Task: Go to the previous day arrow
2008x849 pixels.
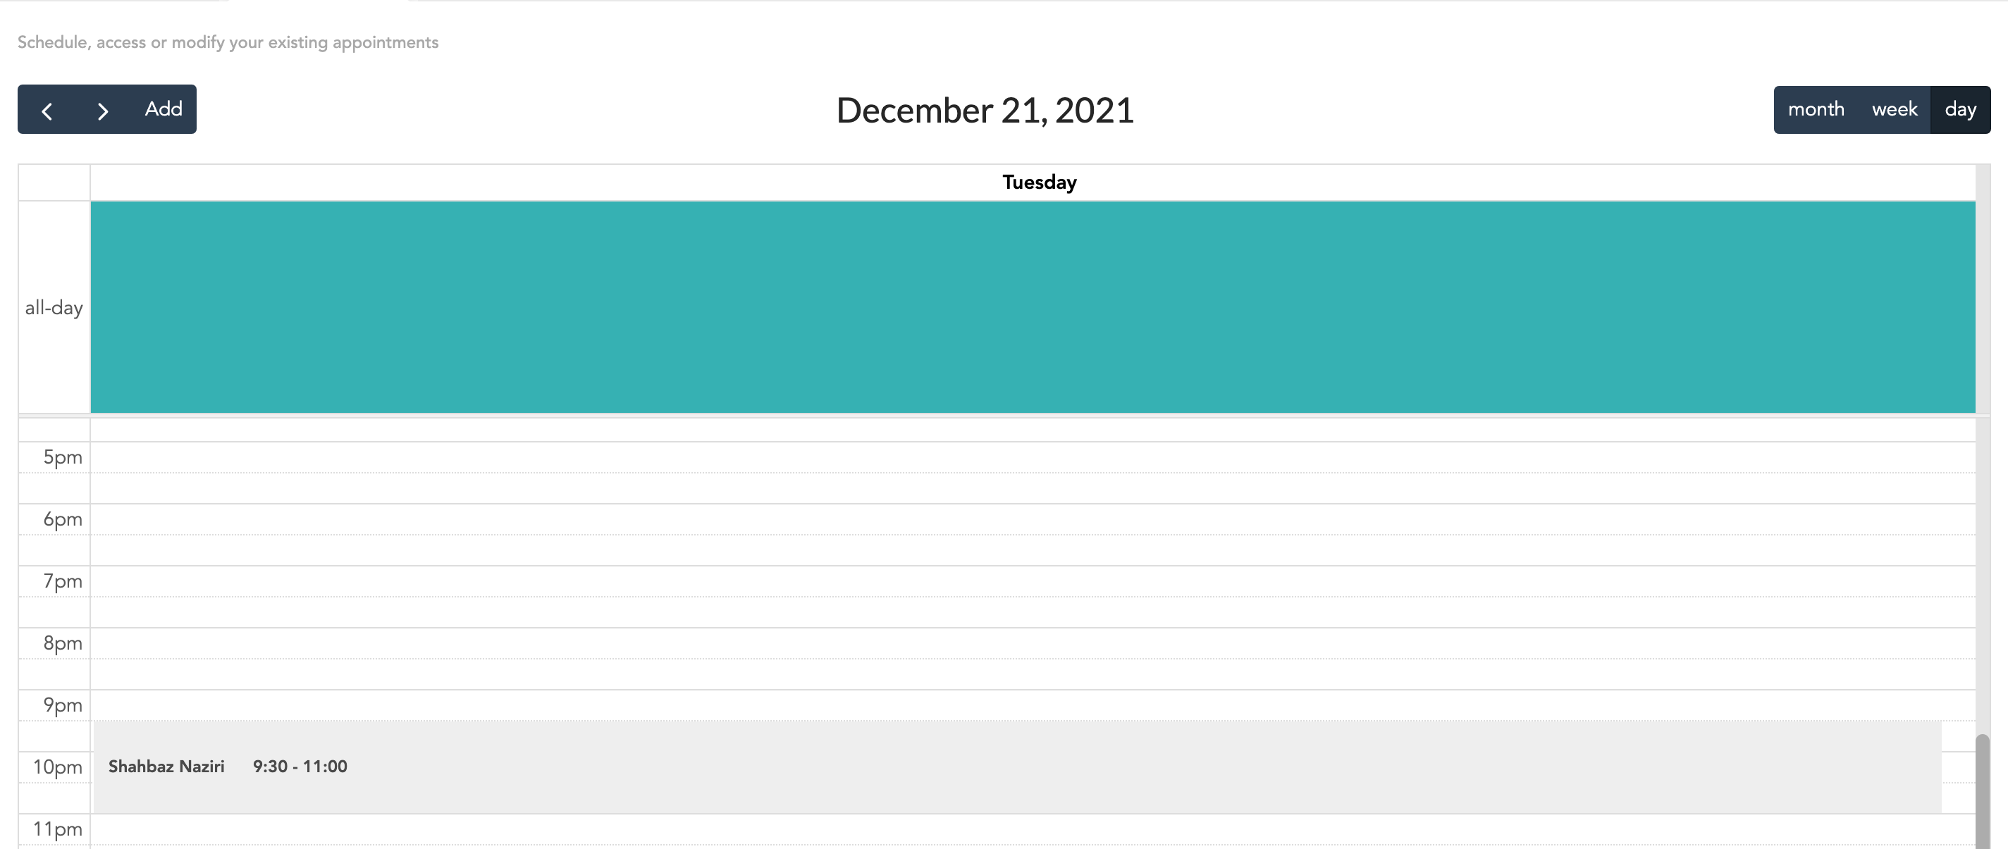Action: coord(47,110)
